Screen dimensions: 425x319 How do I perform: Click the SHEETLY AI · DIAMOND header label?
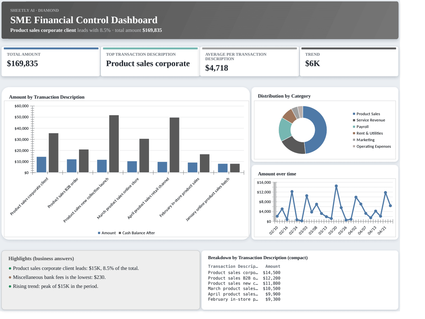click(35, 10)
